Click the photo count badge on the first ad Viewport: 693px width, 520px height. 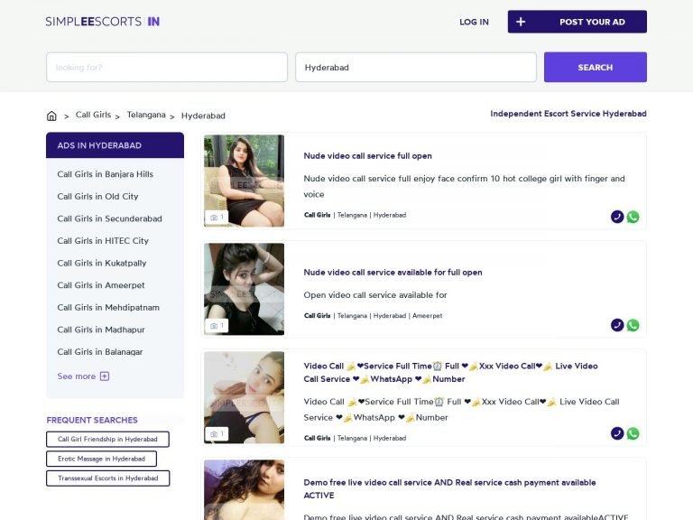[x=217, y=217]
